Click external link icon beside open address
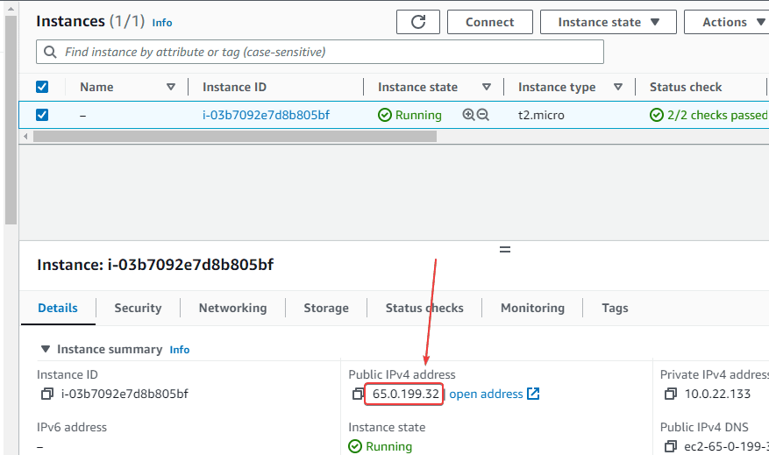 tap(533, 394)
